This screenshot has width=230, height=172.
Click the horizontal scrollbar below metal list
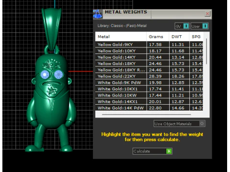coord(147,114)
